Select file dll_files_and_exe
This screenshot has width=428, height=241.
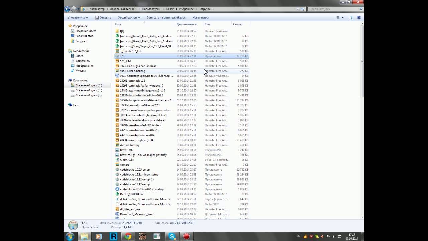pos(130,209)
